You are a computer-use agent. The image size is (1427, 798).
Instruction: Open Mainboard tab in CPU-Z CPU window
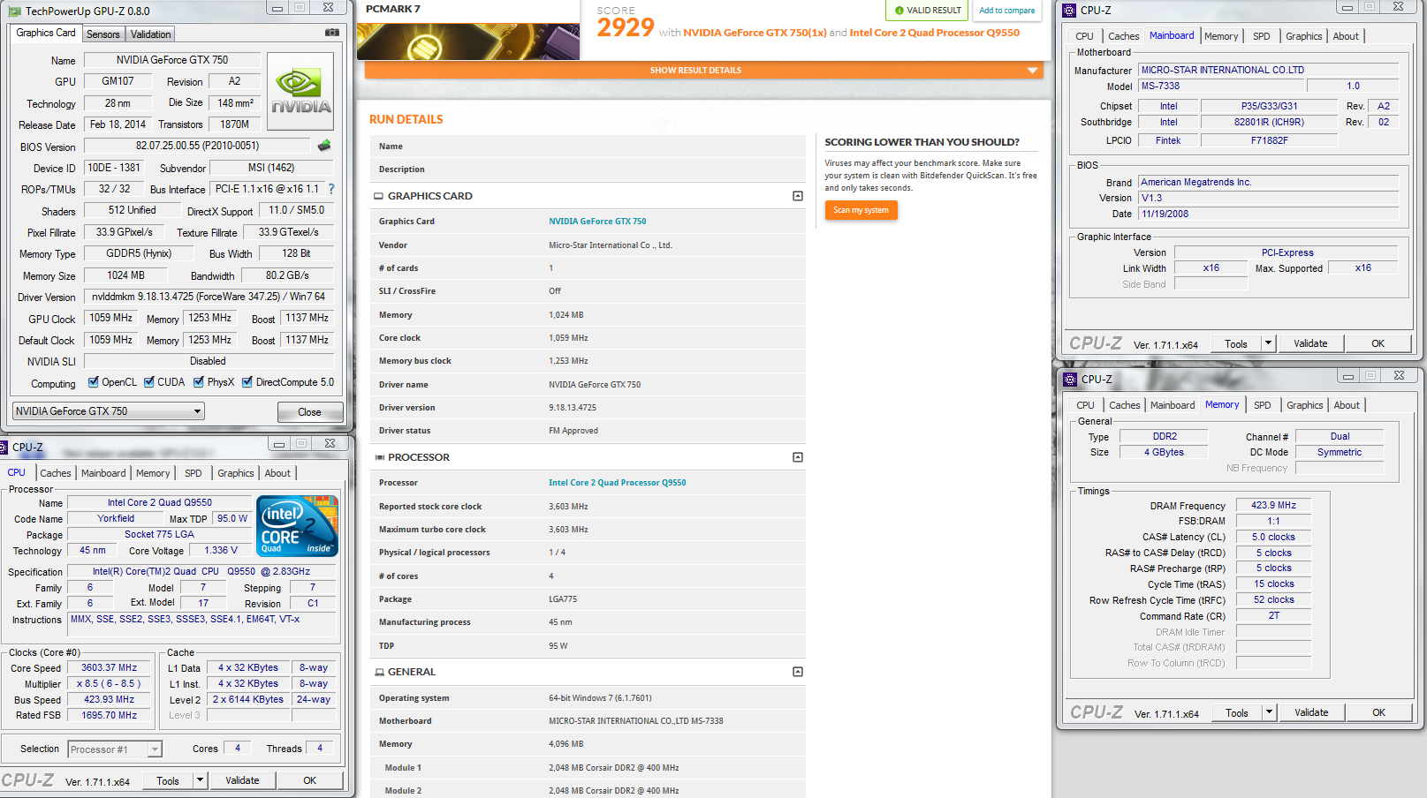103,473
